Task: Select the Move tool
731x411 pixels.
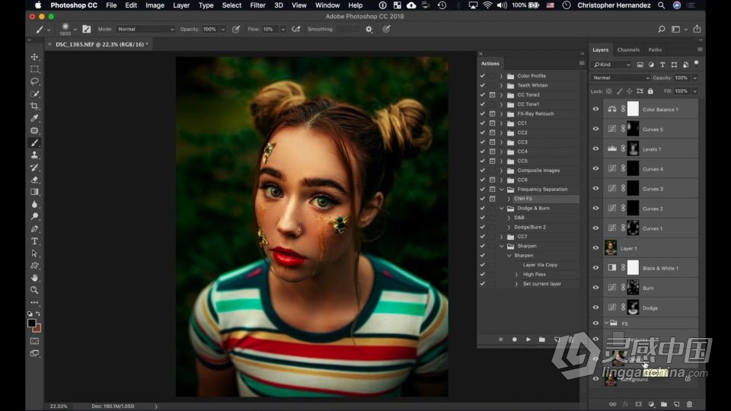Action: (34, 57)
